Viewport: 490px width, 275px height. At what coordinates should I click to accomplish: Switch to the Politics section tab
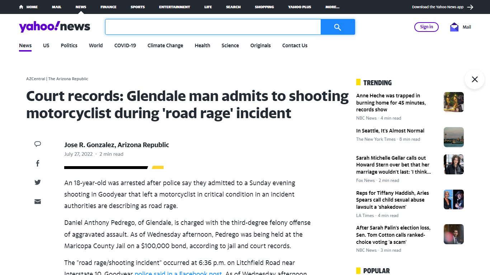pos(69,45)
